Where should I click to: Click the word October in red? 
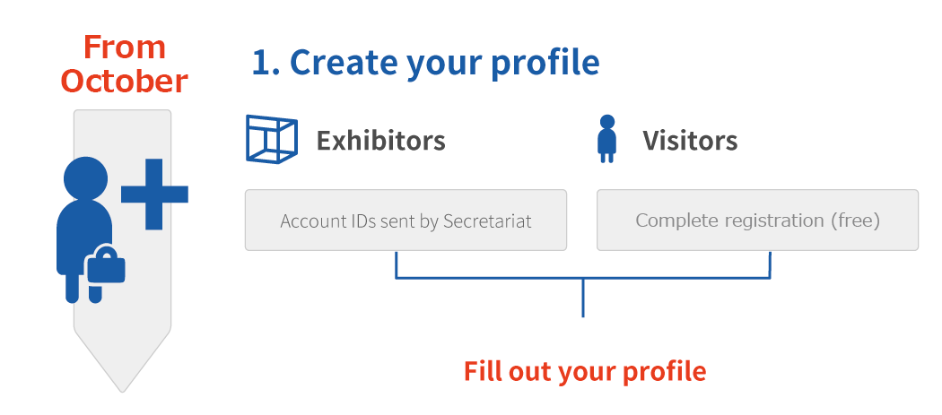tap(125, 81)
